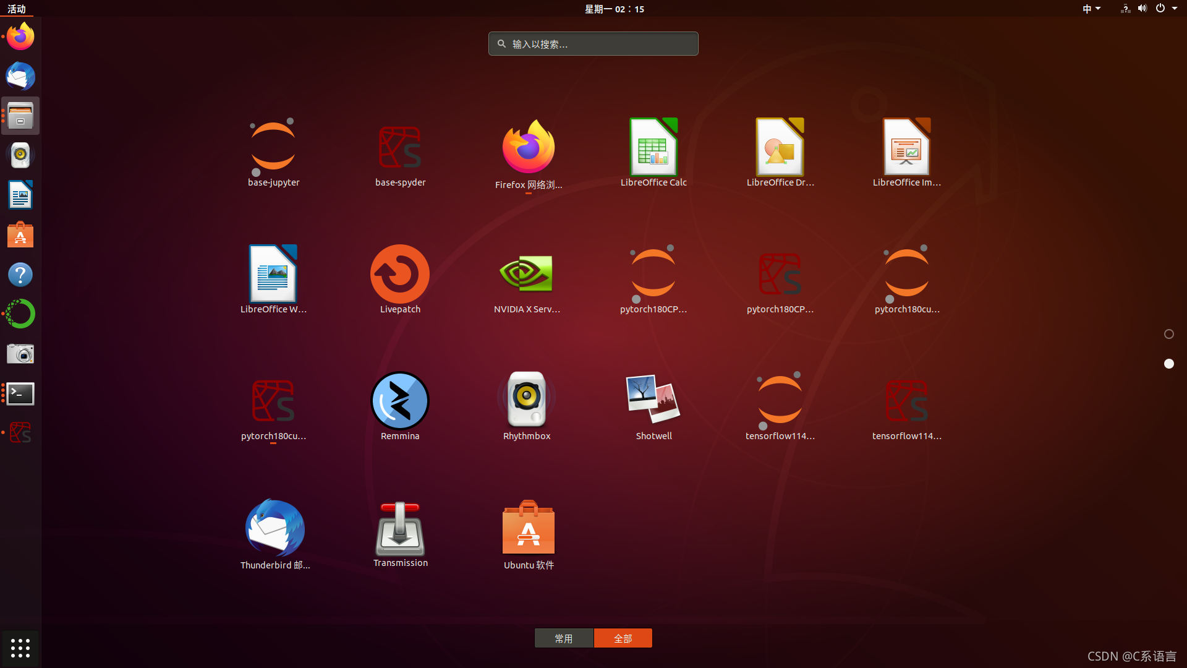Launch Rhythmbox from the app grid
1187x668 pixels.
click(x=527, y=406)
